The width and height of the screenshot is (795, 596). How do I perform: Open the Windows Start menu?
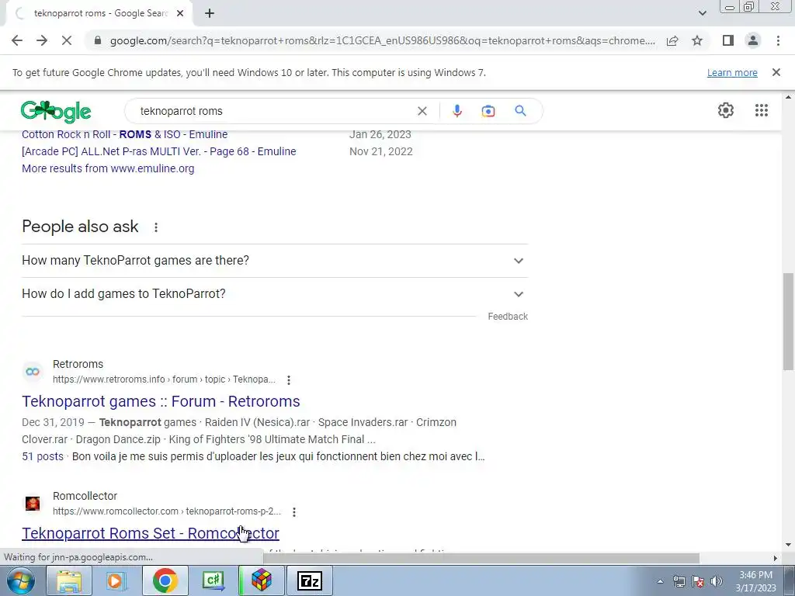tap(20, 580)
